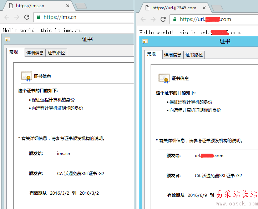Screen dimensions: 258x209
Task: Click 证书 title of right certificate dialog
Action: tap(225, 41)
